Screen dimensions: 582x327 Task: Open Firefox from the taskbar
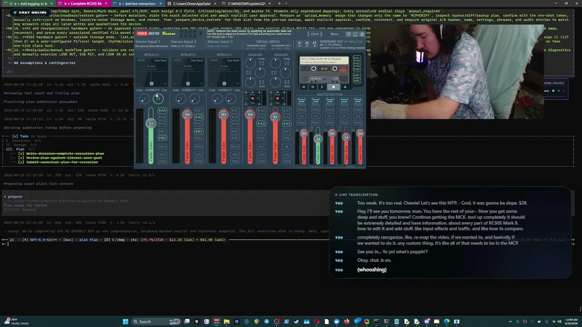[x=346, y=322]
